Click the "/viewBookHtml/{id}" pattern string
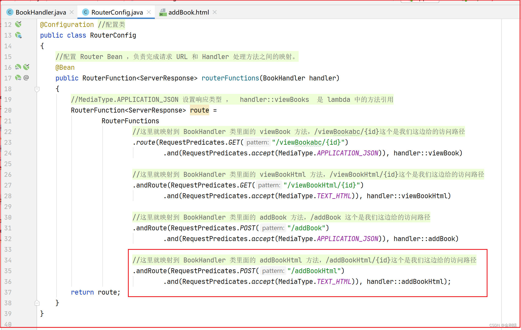The width and height of the screenshot is (521, 330). (322, 185)
